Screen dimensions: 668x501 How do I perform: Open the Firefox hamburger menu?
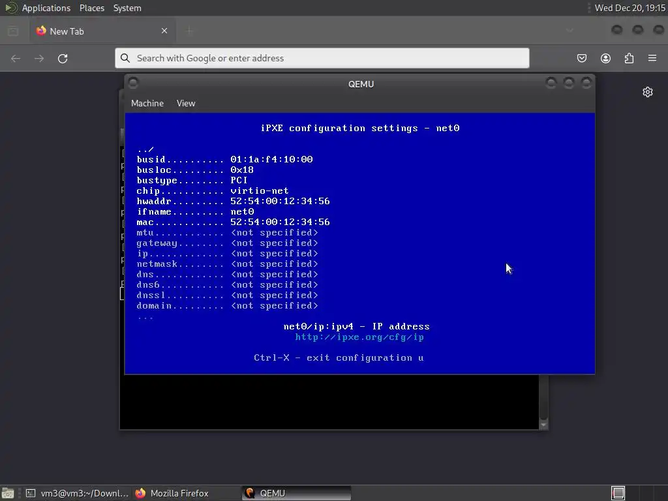[652, 58]
